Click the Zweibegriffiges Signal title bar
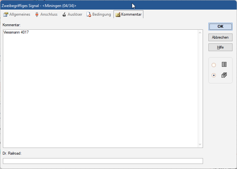Screen dimensions: 237x169 tap(64, 6)
